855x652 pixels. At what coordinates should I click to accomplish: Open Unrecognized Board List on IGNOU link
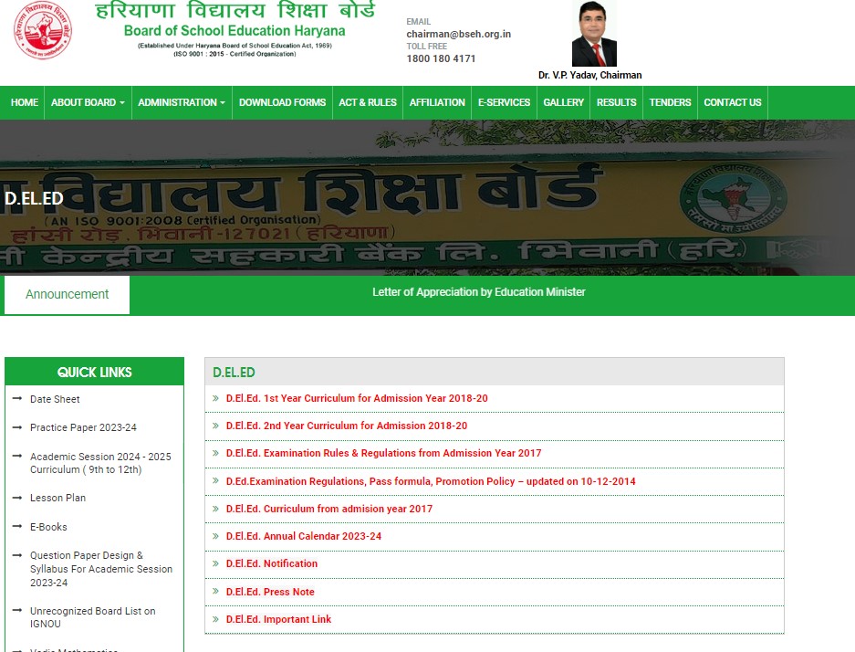(x=93, y=617)
